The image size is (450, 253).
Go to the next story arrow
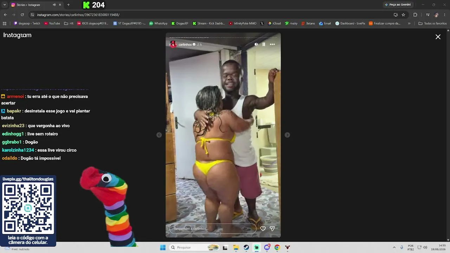tap(287, 135)
